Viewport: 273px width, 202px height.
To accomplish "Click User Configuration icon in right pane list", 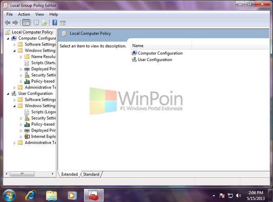I will point(134,60).
